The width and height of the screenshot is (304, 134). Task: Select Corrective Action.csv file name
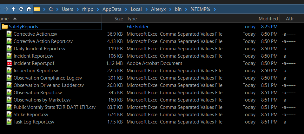(x=36, y=34)
